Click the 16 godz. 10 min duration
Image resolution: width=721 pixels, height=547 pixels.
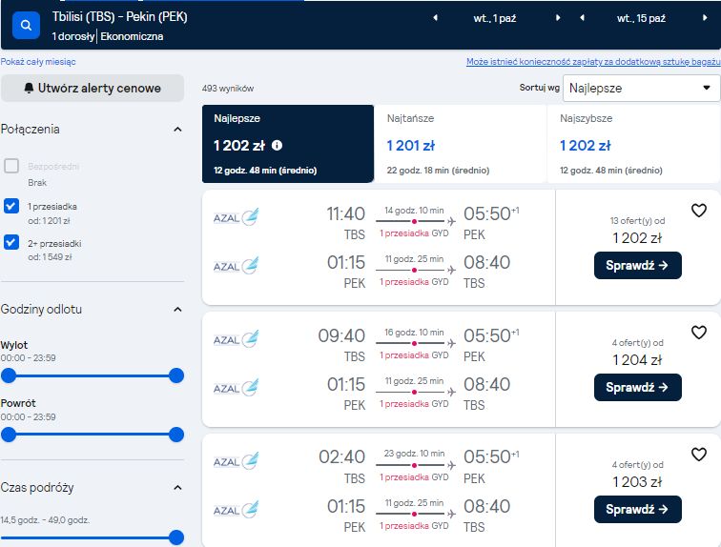[414, 332]
